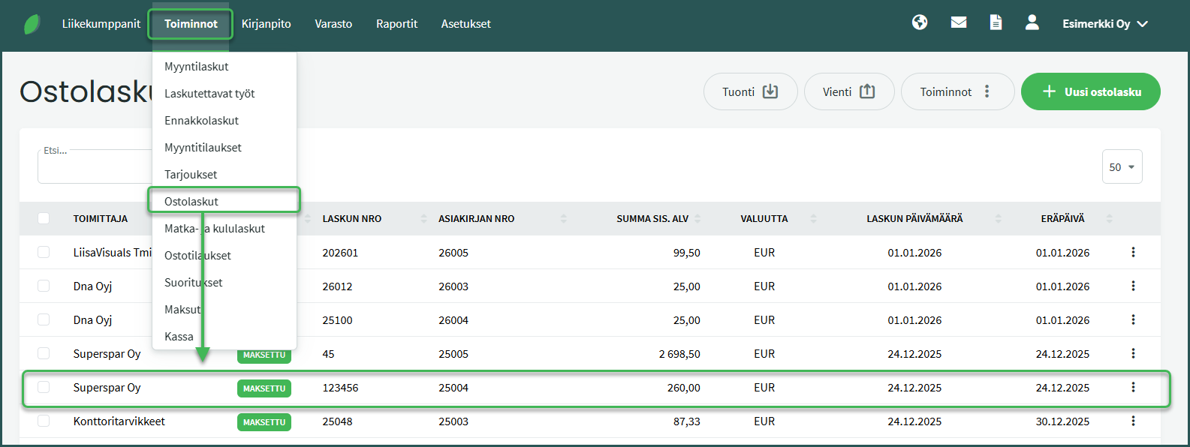Open the globe language icon
Image resolution: width=1190 pixels, height=447 pixels.
pyautogui.click(x=920, y=22)
